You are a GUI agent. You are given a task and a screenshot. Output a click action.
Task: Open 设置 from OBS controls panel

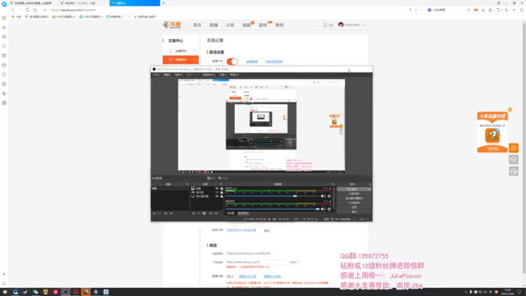click(354, 207)
